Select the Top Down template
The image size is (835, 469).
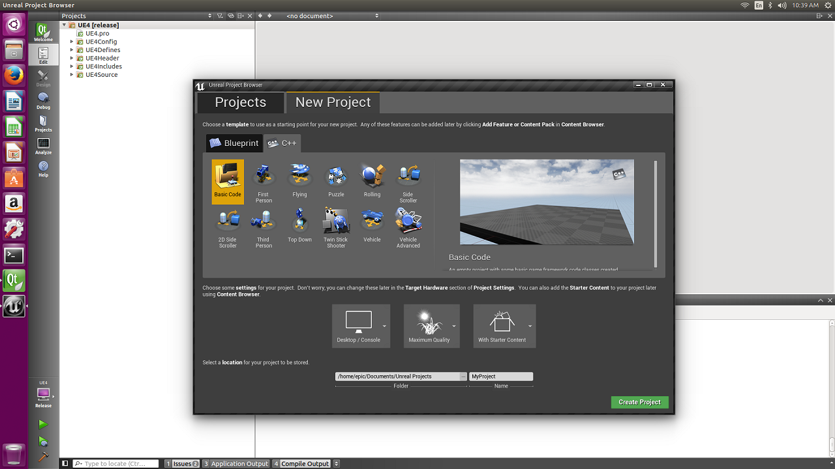coord(300,228)
